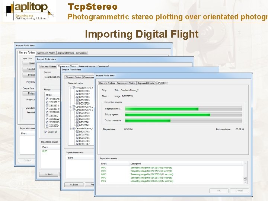268x201 pixels.
Task: Toggle DSC05721 checkbox in the Photos list
Action: tap(47, 115)
